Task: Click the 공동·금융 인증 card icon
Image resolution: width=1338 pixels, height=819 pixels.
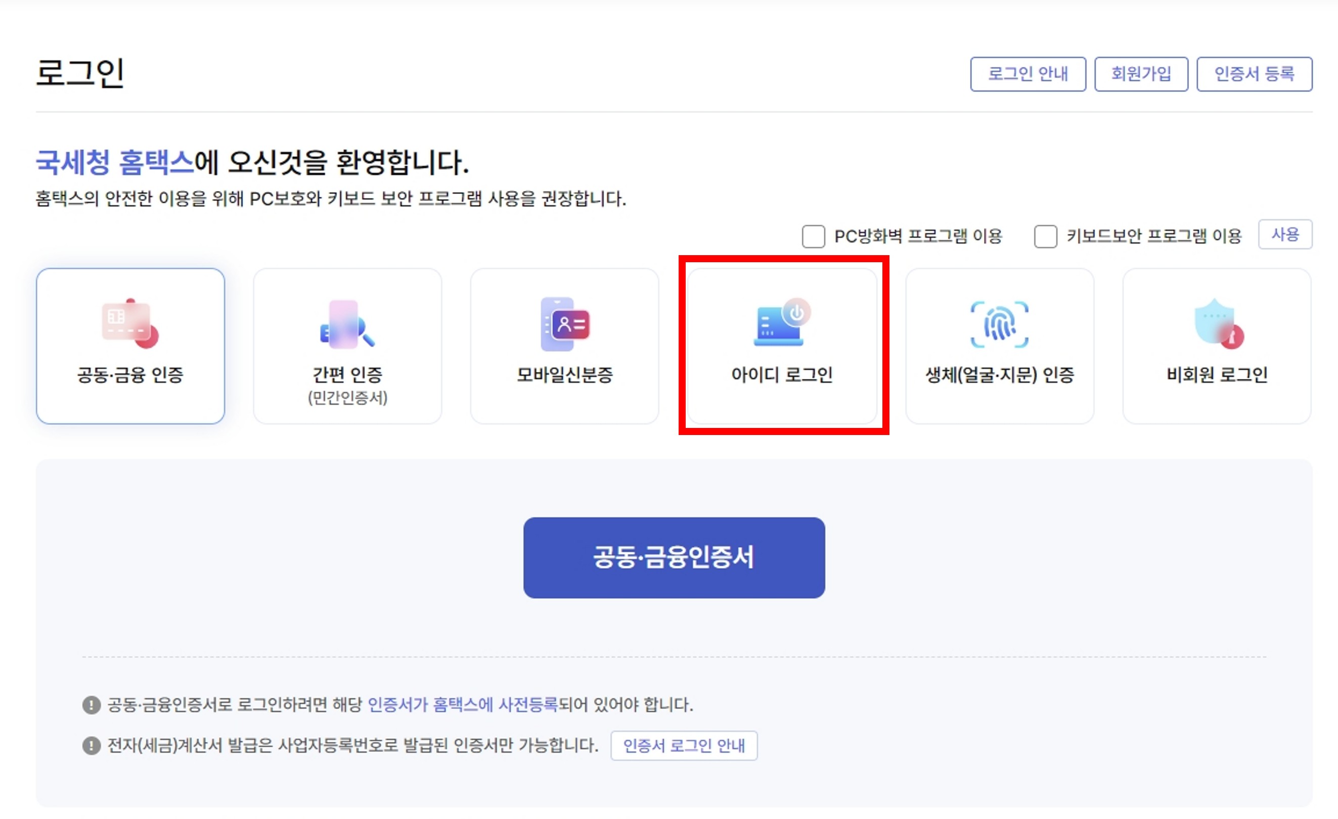Action: click(130, 324)
